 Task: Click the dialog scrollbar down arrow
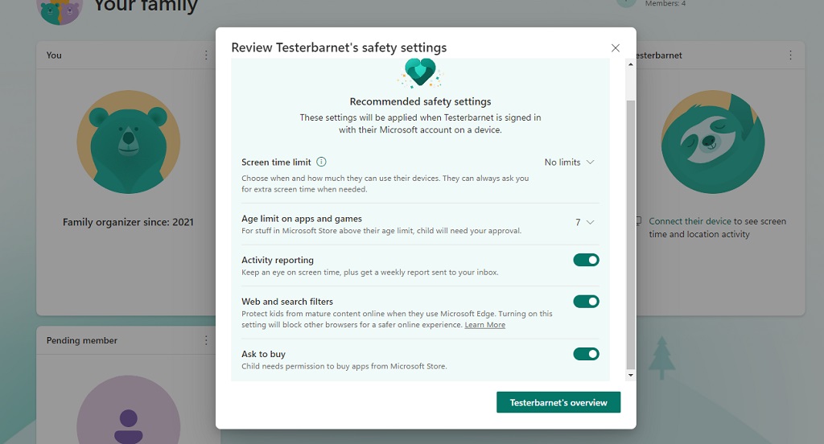(631, 375)
